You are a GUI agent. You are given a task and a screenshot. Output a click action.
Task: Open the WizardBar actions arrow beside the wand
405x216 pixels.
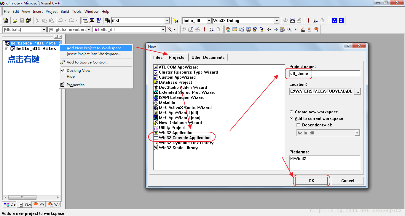[175, 29]
